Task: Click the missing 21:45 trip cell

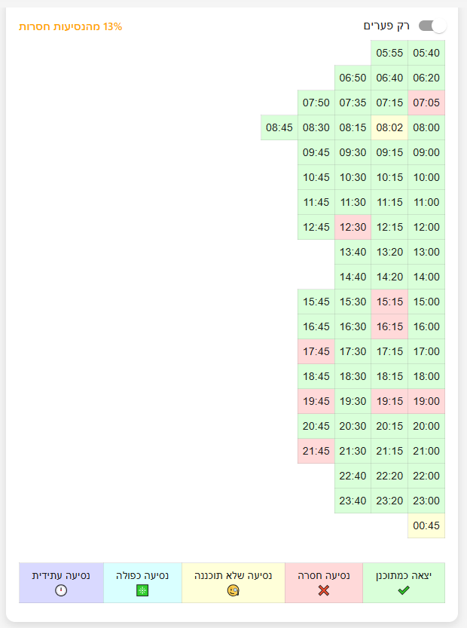Action: (x=316, y=451)
